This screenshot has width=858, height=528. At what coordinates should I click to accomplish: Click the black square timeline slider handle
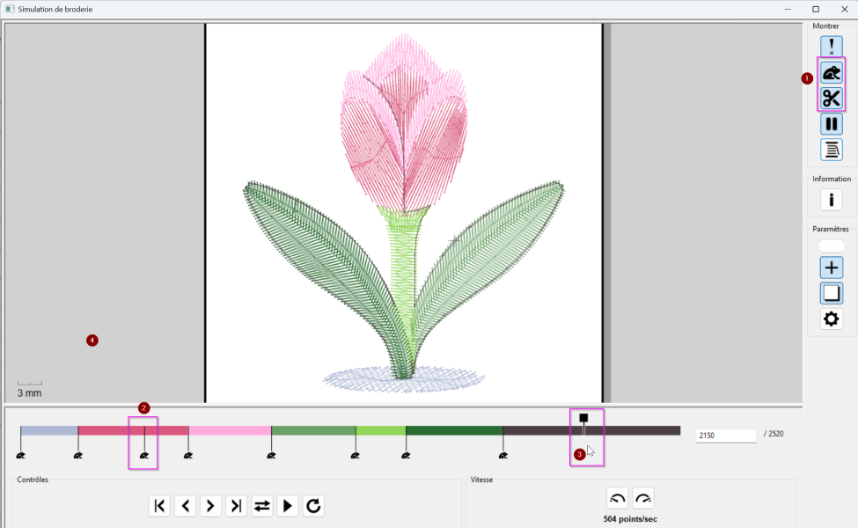(x=583, y=417)
